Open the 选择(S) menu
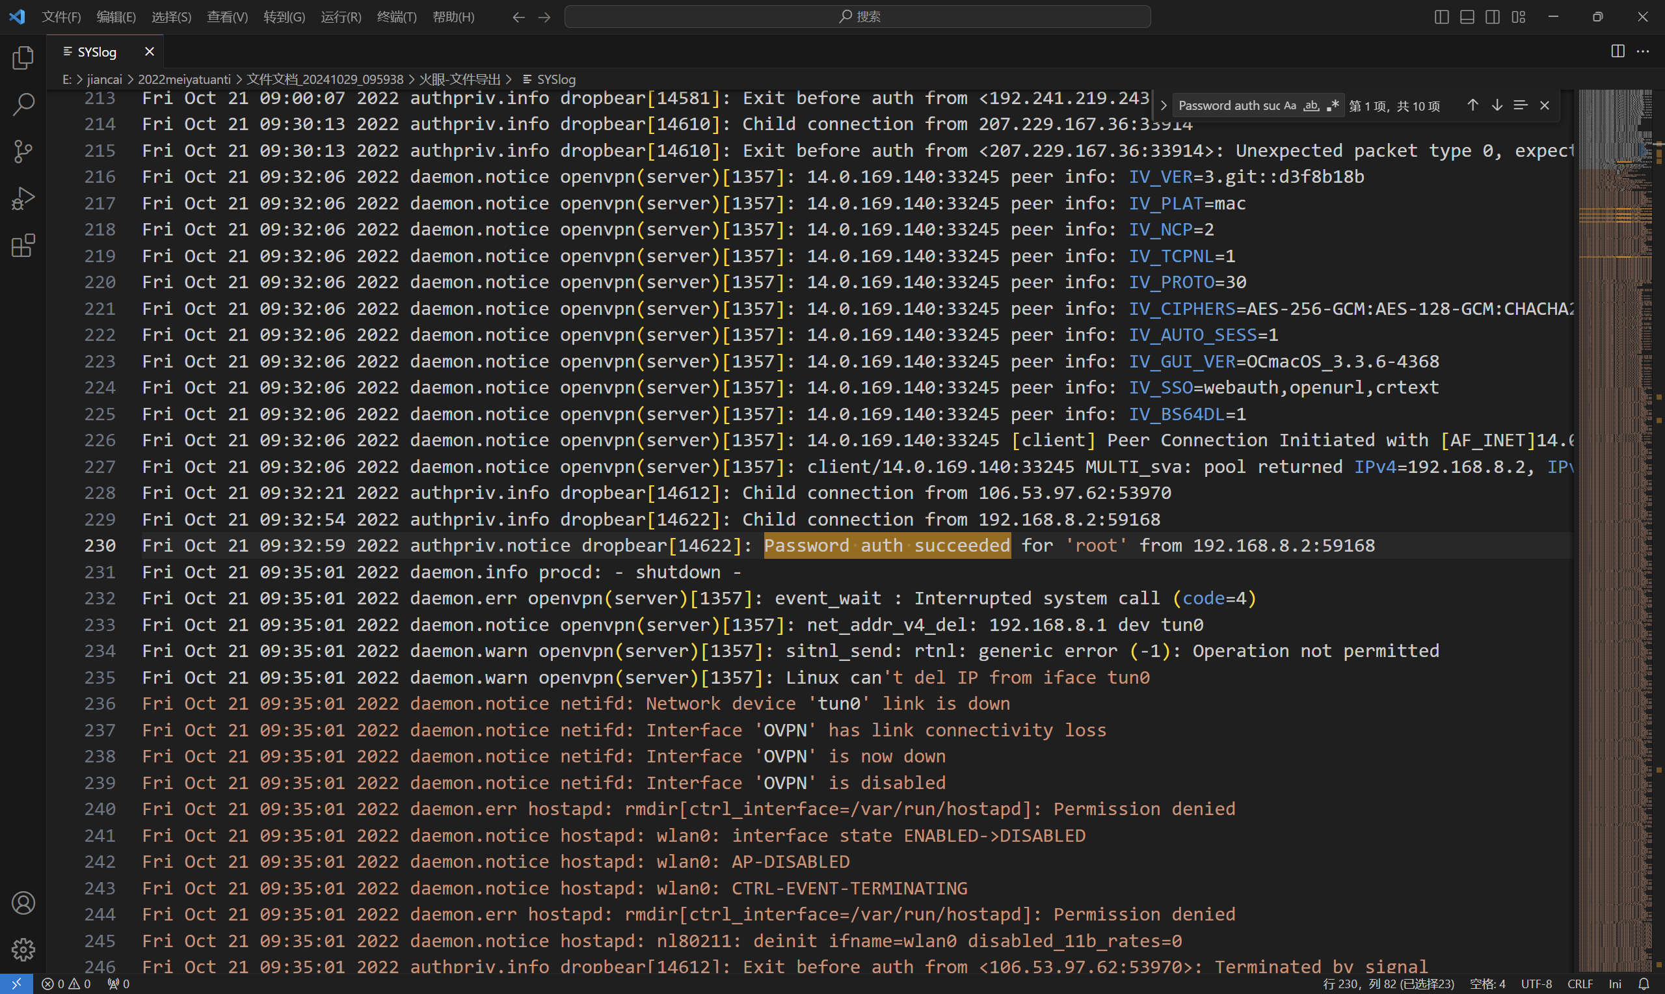1665x994 pixels. 172,17
